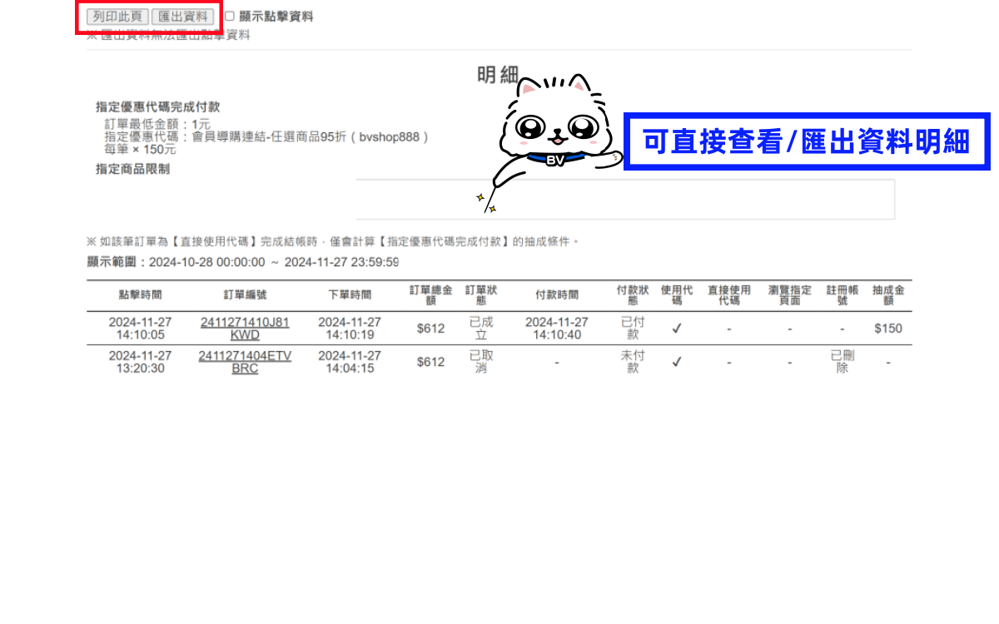Click the 每筆 × 150元 line
The width and height of the screenshot is (999, 624).
click(140, 150)
